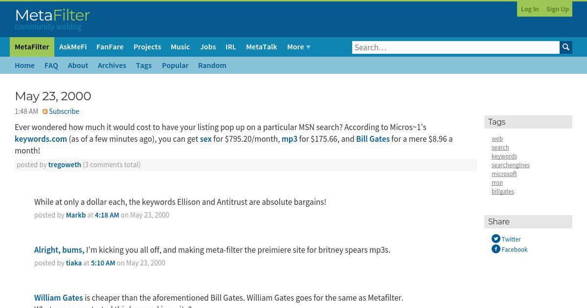Image resolution: width=587 pixels, height=308 pixels.
Task: Select the 'searchengines' tag
Action: [x=511, y=165]
